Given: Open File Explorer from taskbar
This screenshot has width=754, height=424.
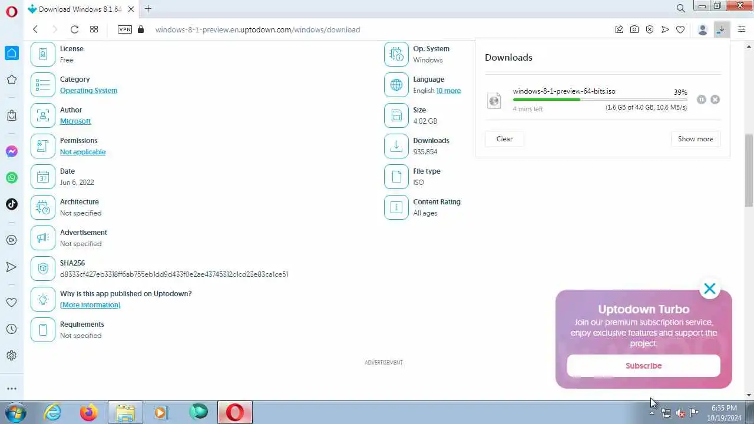Looking at the screenshot, I should [x=125, y=412].
